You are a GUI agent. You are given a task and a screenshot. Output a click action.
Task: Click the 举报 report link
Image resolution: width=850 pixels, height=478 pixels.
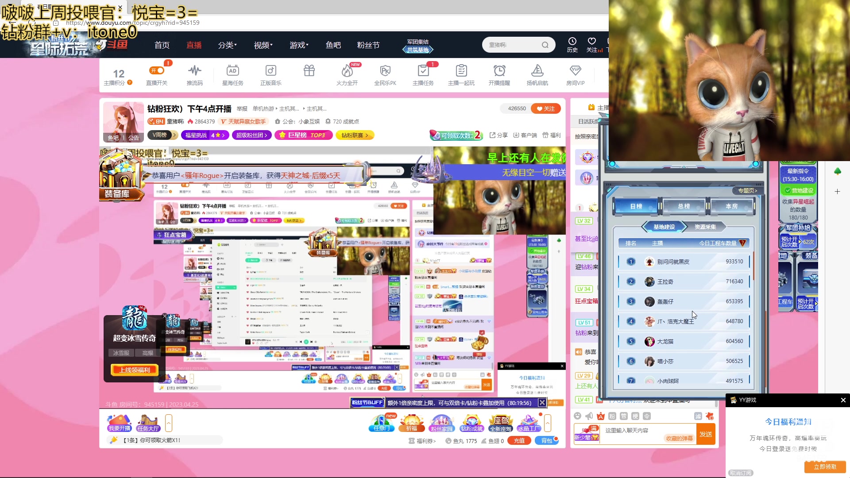tap(242, 108)
